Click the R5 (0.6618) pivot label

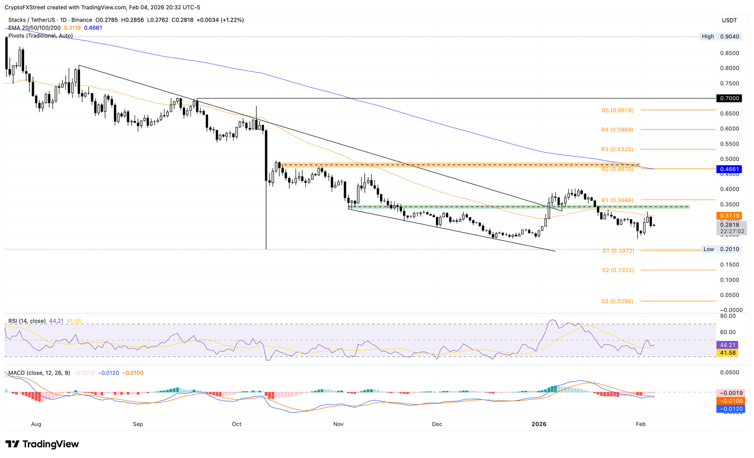click(x=618, y=111)
